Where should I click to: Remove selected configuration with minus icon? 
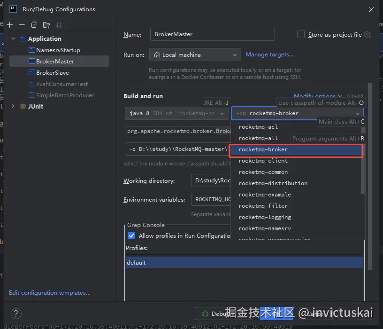22,25
